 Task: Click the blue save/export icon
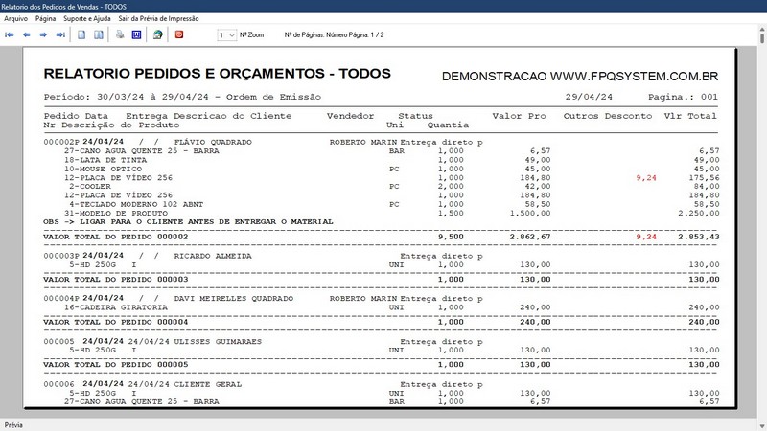click(x=136, y=34)
